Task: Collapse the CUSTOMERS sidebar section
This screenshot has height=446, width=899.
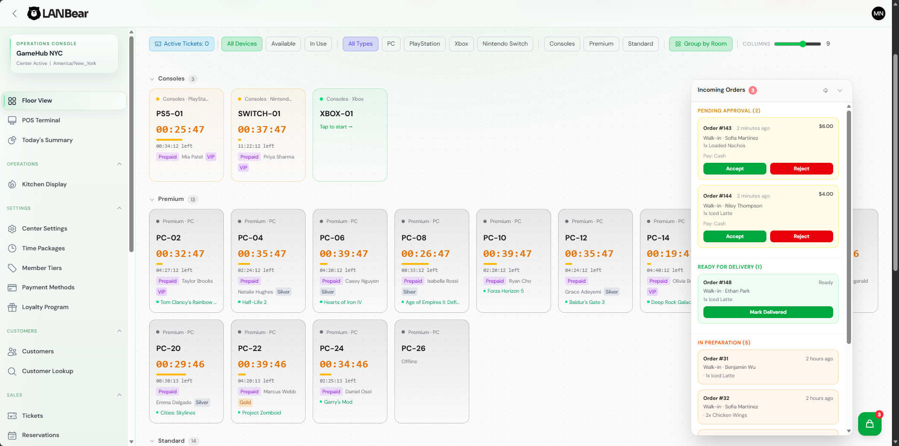Action: [119, 331]
